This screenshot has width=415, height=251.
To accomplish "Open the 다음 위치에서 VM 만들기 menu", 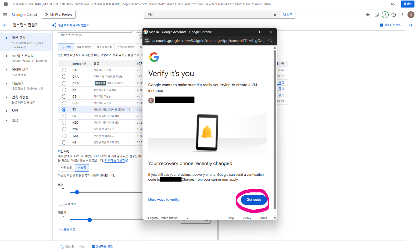I will (72, 25).
